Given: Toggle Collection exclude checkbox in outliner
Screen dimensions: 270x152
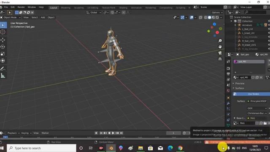Looking at the screenshot, I should 235,21.
